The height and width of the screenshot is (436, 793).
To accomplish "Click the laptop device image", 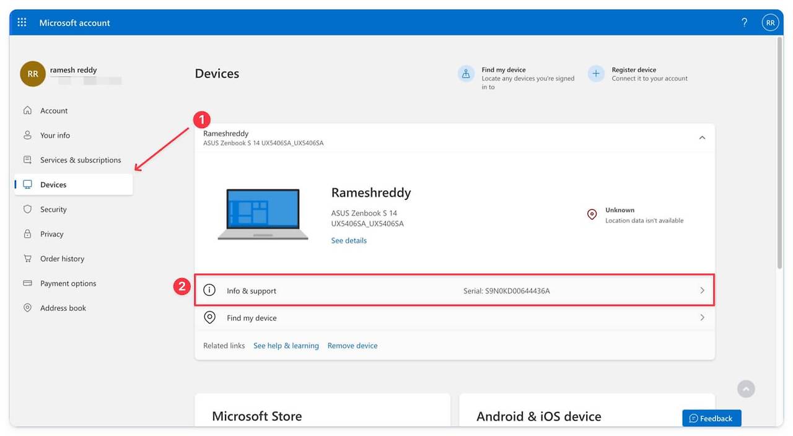I will [x=263, y=214].
